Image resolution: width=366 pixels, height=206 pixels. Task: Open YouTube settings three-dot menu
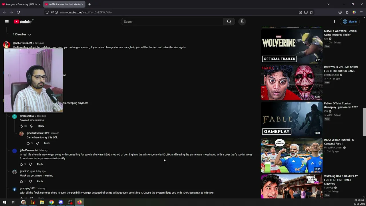click(334, 21)
